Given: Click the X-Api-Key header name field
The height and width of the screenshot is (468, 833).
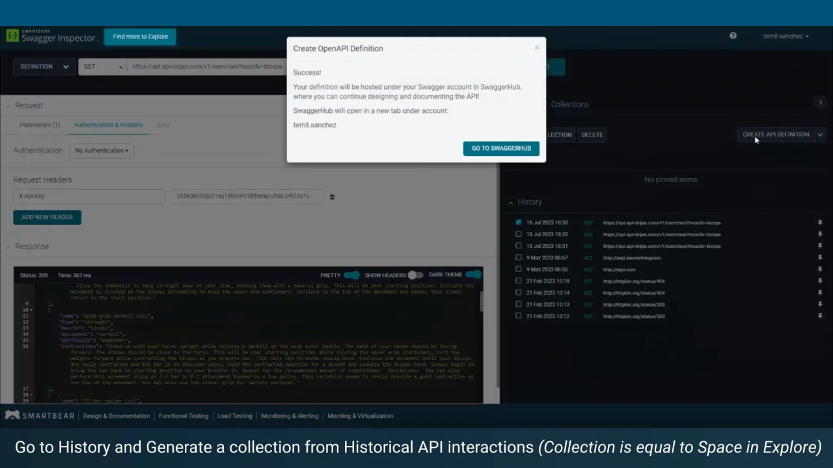Looking at the screenshot, I should [x=89, y=196].
